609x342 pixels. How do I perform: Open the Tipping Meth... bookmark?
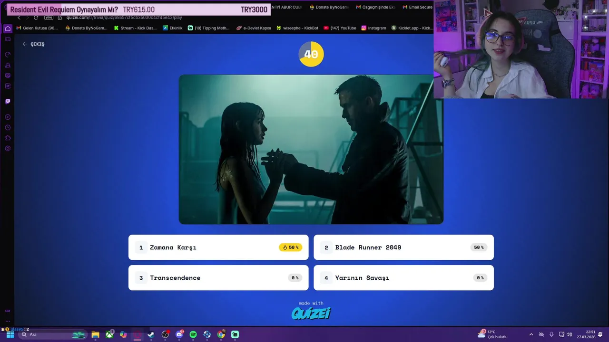[x=208, y=28]
